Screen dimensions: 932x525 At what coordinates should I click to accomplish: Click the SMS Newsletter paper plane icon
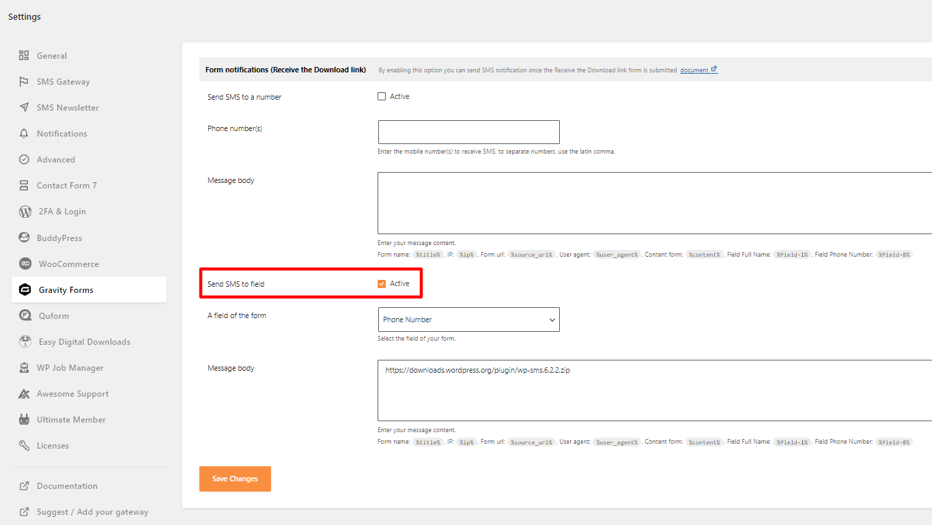[24, 107]
